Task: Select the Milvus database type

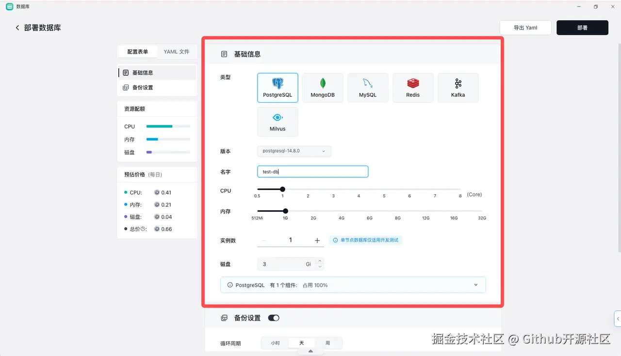Action: click(278, 122)
